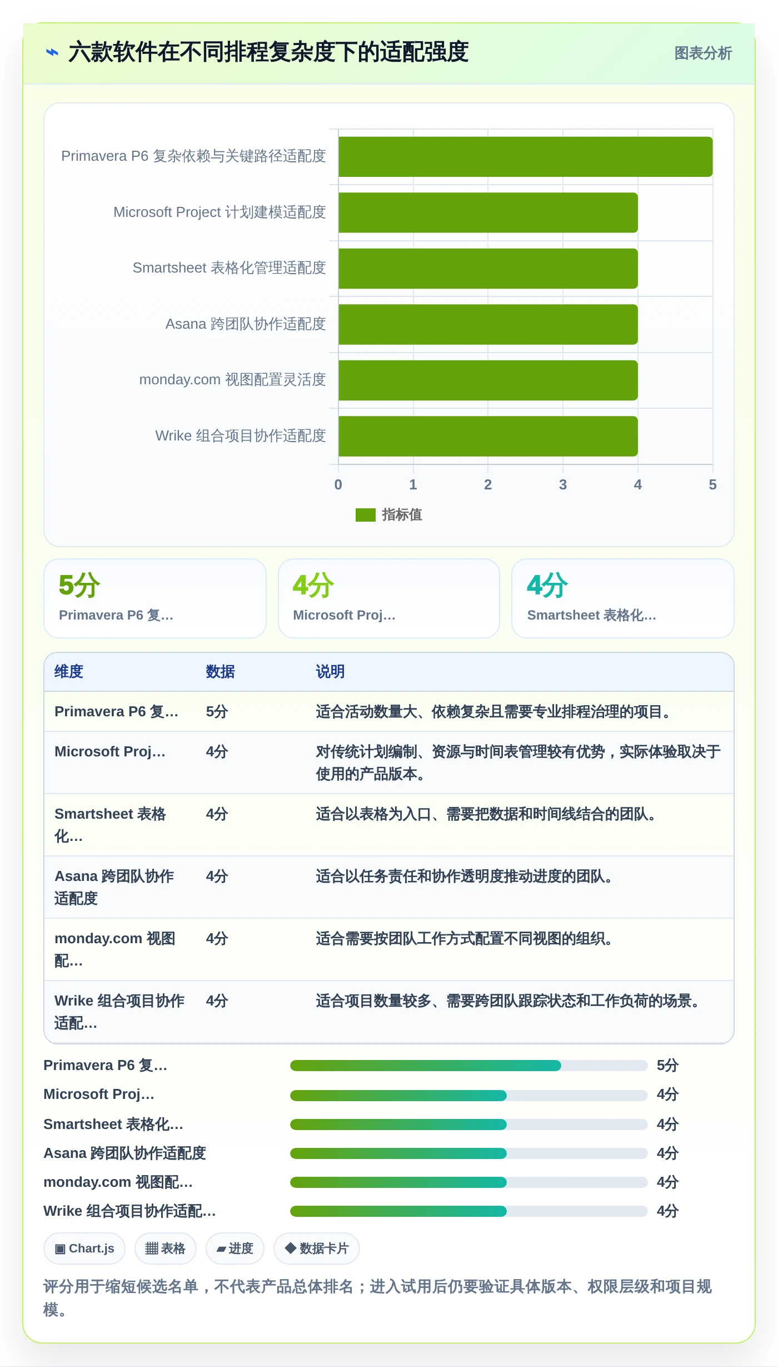Viewport: 778px width, 1367px height.
Task: Click the 说明 column header
Action: point(330,672)
